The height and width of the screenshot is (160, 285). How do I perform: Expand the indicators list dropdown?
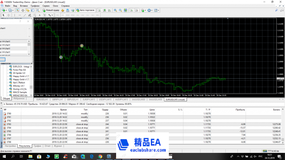point(145,10)
